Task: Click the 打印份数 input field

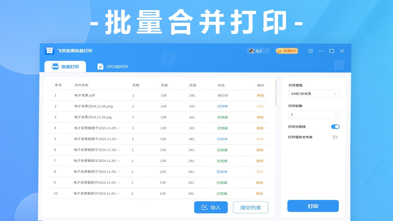Action: point(310,114)
